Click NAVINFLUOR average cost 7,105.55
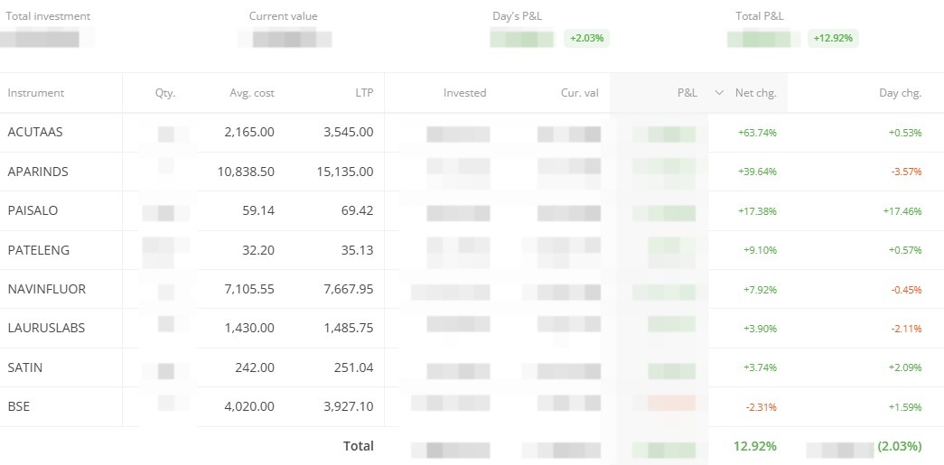Image resolution: width=944 pixels, height=465 pixels. [x=249, y=289]
